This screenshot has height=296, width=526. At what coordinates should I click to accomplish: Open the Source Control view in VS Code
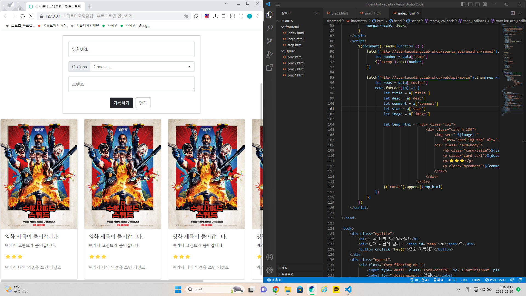point(270,41)
